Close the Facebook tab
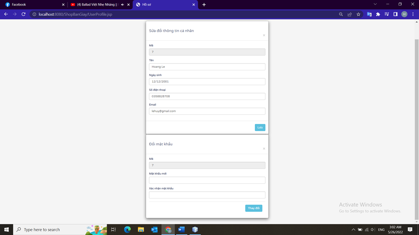The width and height of the screenshot is (419, 235). pos(63,5)
